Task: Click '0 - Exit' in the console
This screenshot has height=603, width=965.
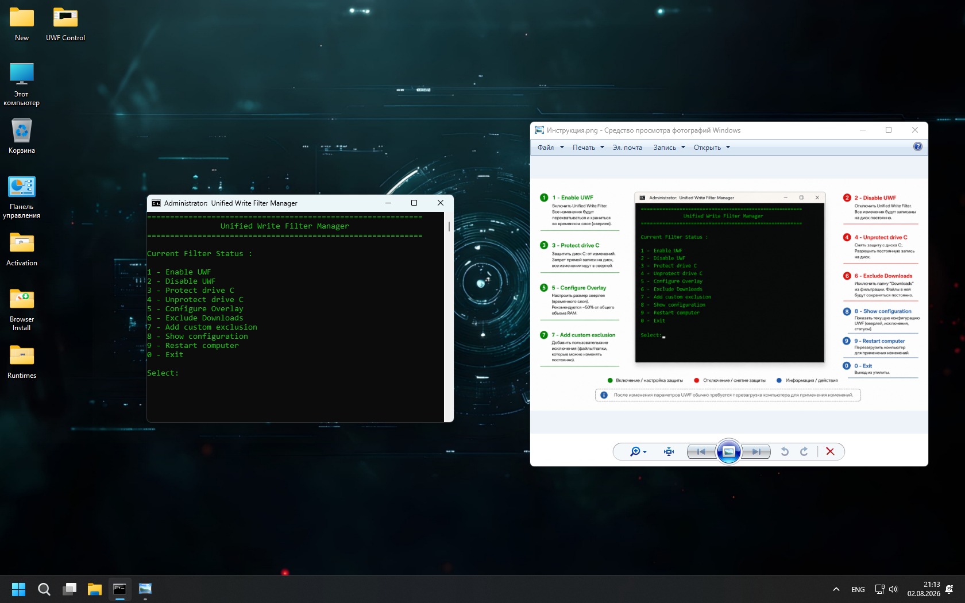Action: pos(165,355)
